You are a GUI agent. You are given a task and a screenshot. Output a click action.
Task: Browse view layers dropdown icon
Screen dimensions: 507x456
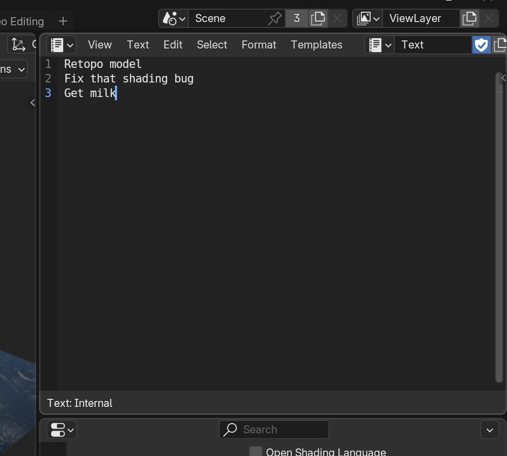(x=368, y=18)
